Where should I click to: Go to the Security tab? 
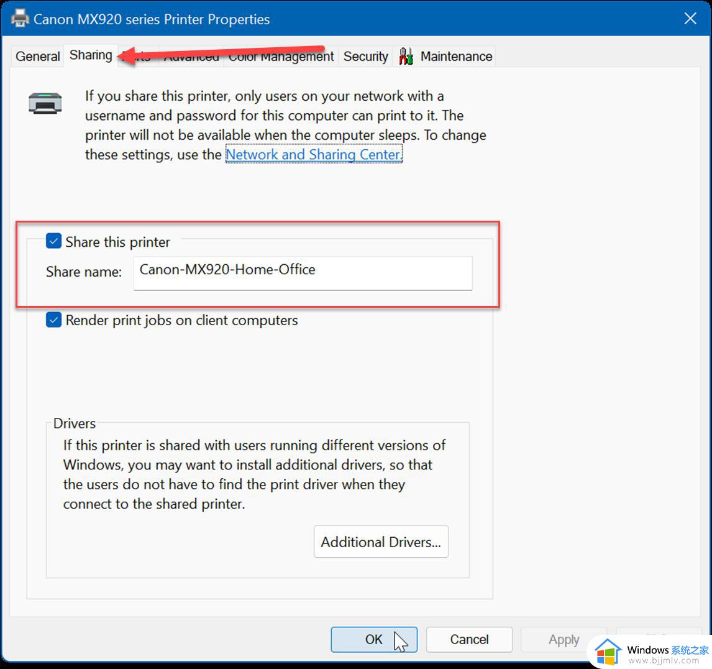365,57
